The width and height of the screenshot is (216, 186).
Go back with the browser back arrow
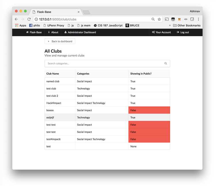pos(16,19)
